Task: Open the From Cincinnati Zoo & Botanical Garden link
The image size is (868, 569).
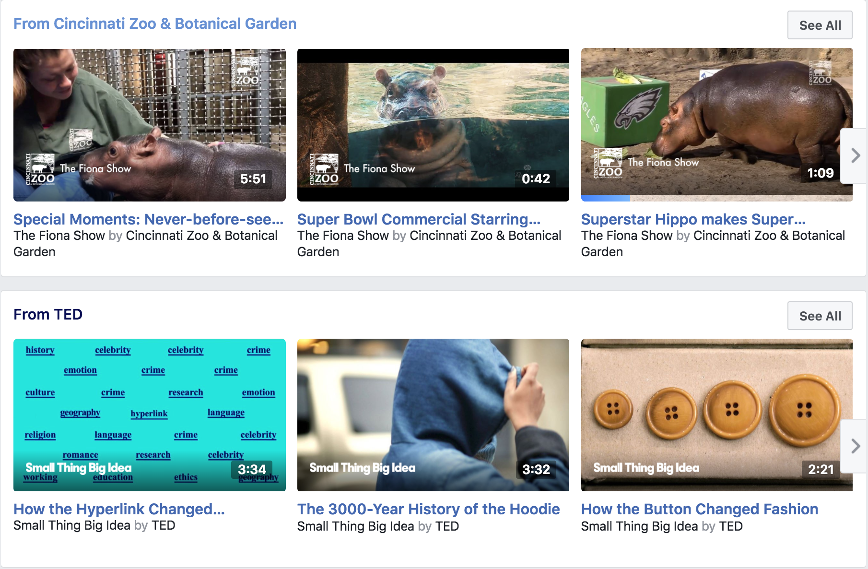Action: click(155, 24)
